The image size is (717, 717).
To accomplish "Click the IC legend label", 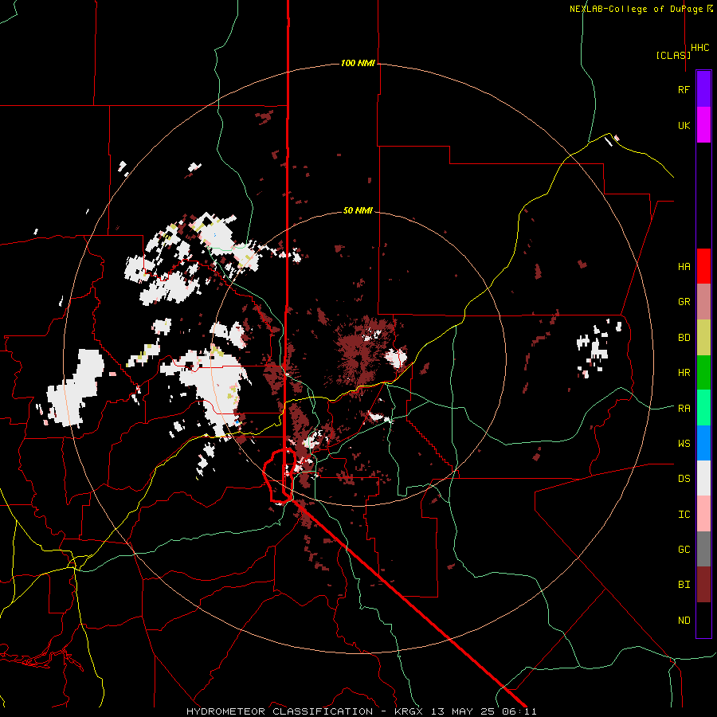I will coord(684,514).
